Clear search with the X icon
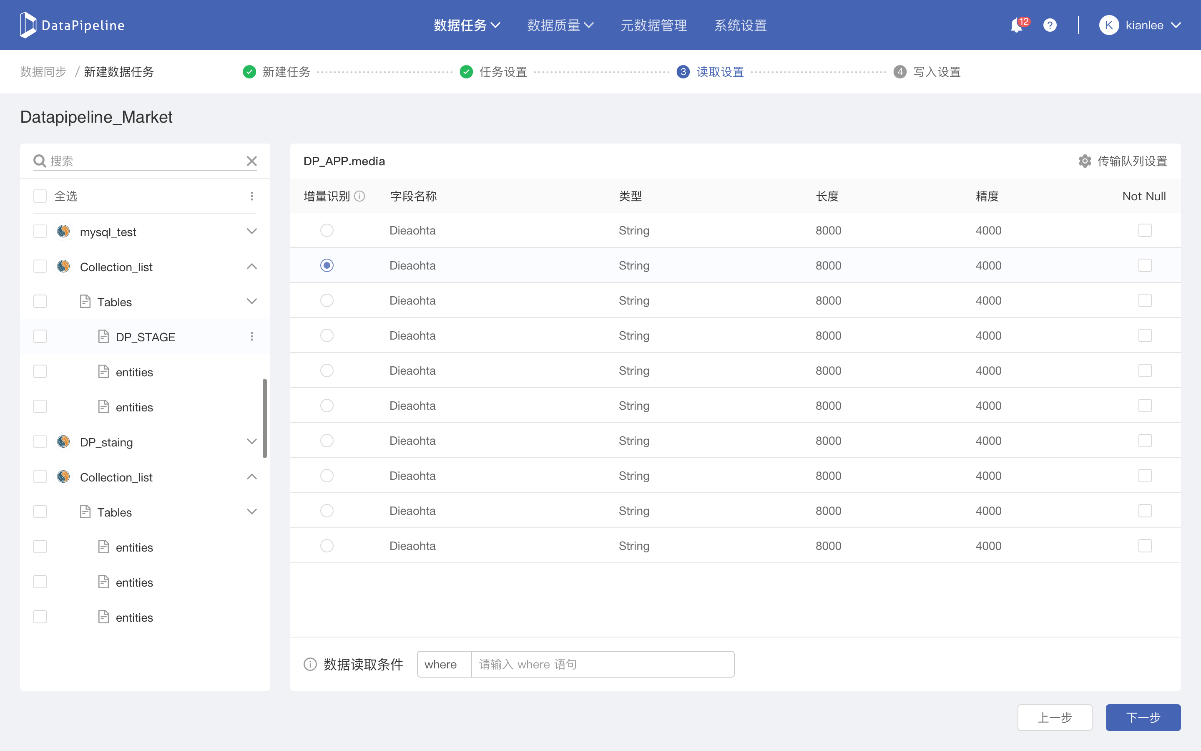Screen dimensions: 1201x751 click(251, 161)
